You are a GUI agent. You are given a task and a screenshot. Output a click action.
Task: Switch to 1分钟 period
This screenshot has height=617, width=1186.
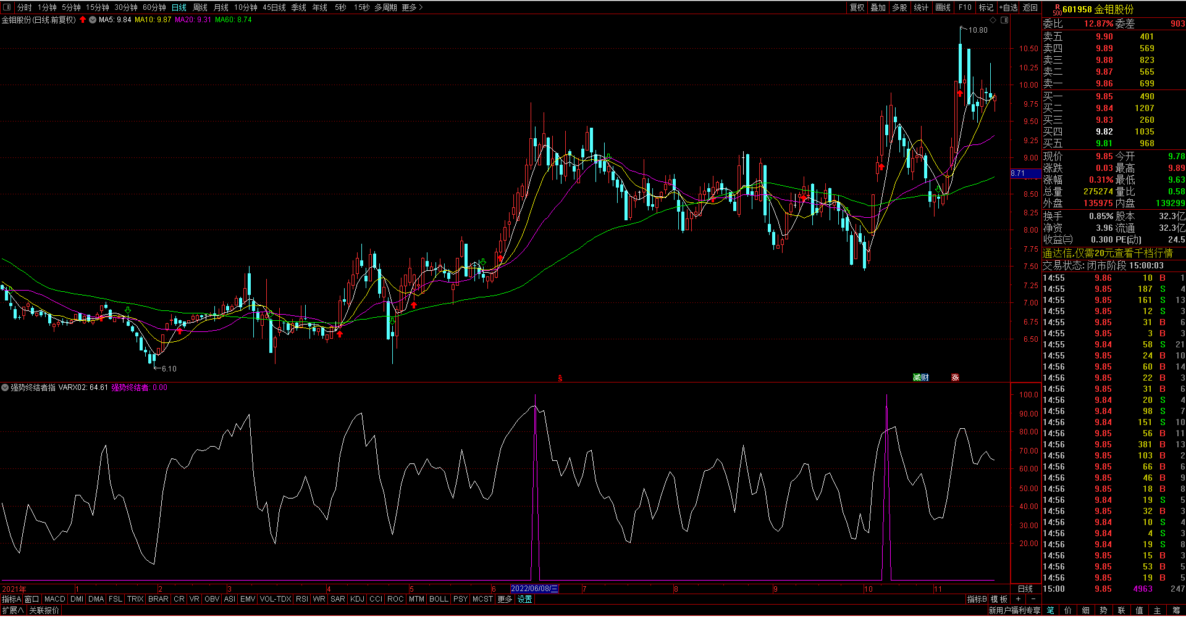click(47, 7)
